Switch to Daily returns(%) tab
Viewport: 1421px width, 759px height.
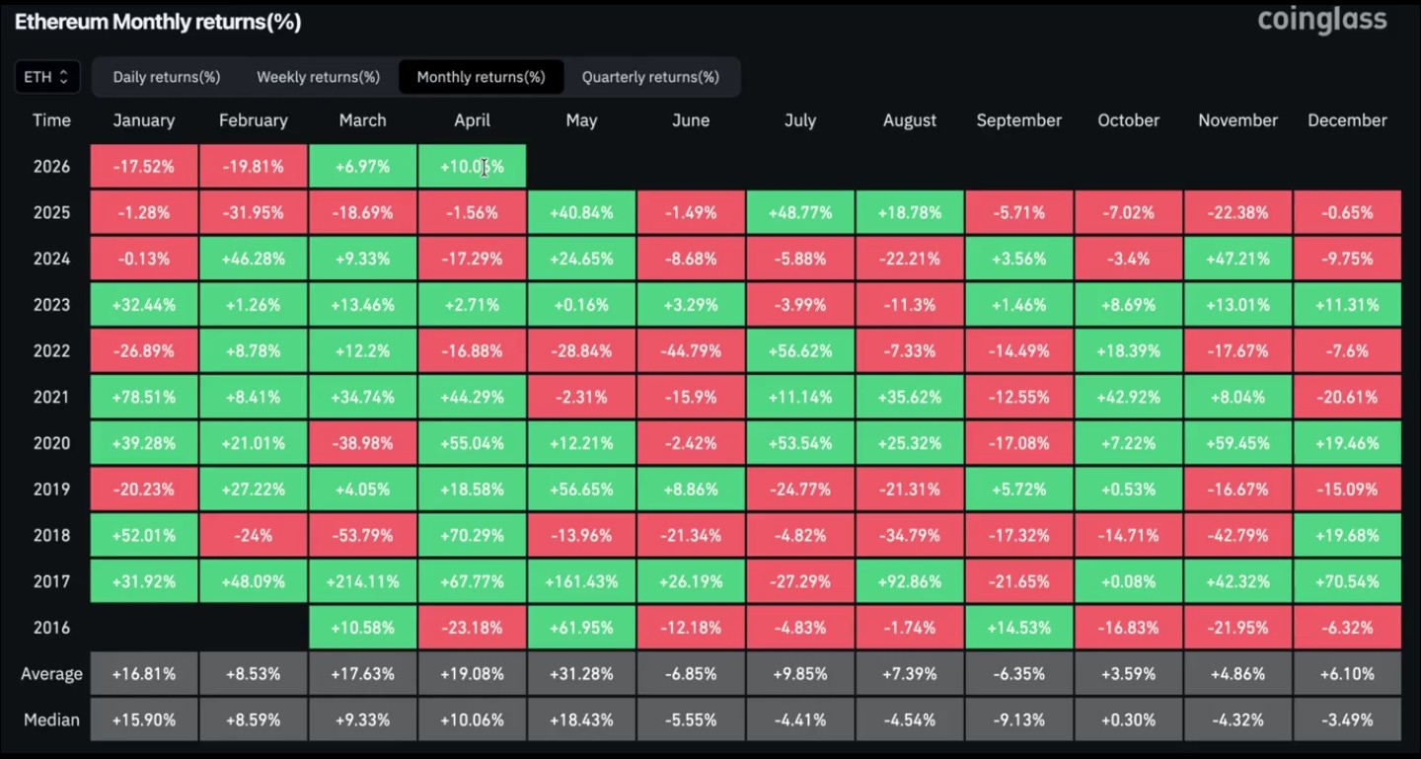(167, 77)
